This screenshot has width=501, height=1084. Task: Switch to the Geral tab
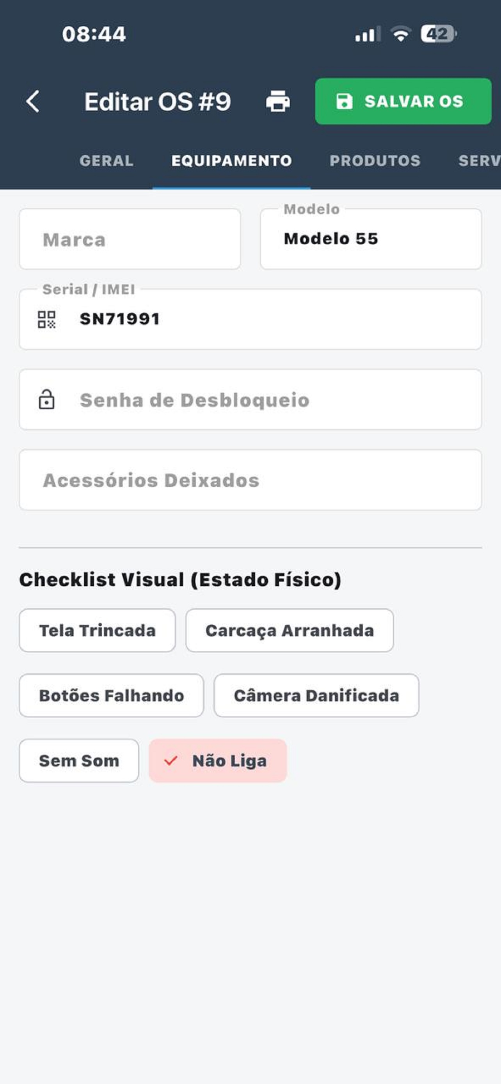[107, 161]
